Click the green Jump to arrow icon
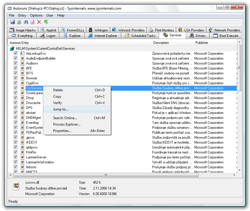250x211 pixels. (46, 22)
